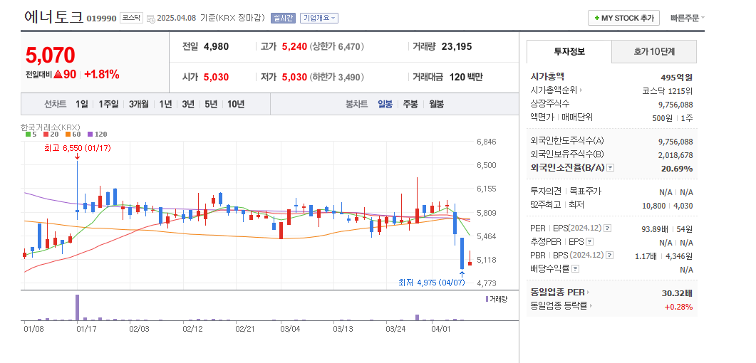Click the stock code 019990
This screenshot has width=756, height=363.
101,19
